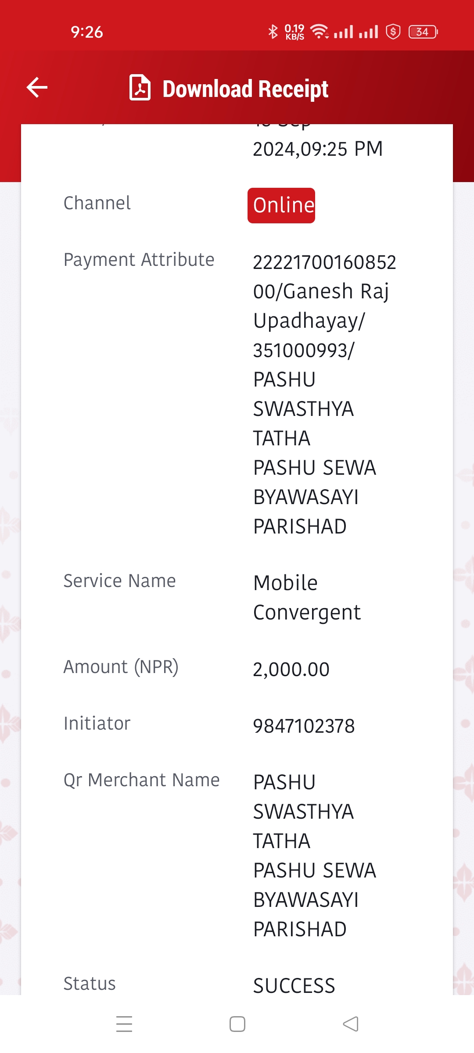Select the Mobile Convergent service name
Screen dimensions: 474x1053
pyautogui.click(x=307, y=598)
